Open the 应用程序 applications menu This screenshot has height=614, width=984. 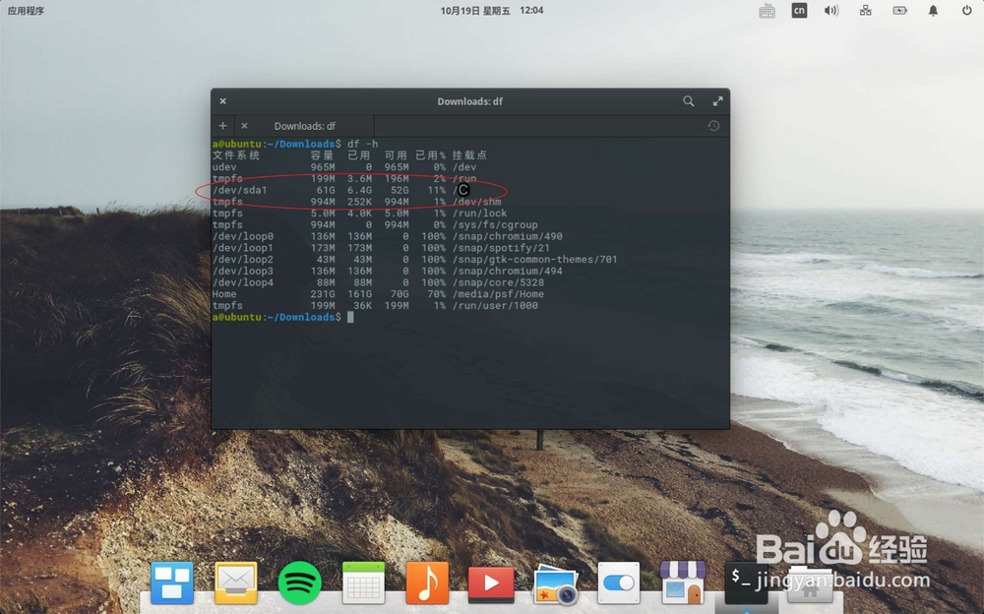pos(26,11)
